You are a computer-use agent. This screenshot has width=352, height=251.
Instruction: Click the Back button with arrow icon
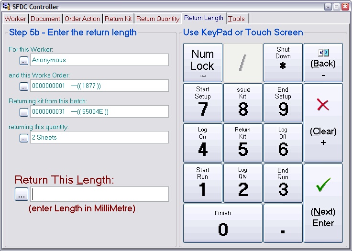pos(323,63)
